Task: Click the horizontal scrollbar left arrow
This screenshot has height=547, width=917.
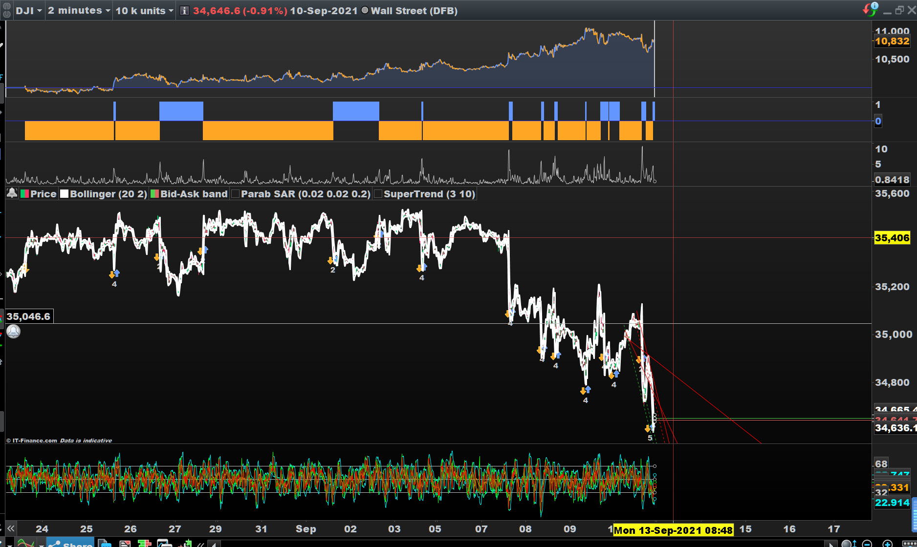Action: [x=214, y=544]
